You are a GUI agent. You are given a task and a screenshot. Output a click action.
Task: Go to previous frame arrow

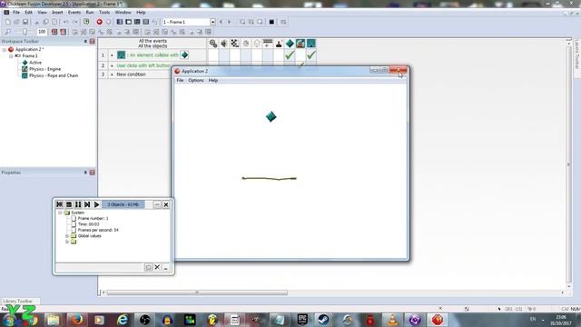coord(222,22)
